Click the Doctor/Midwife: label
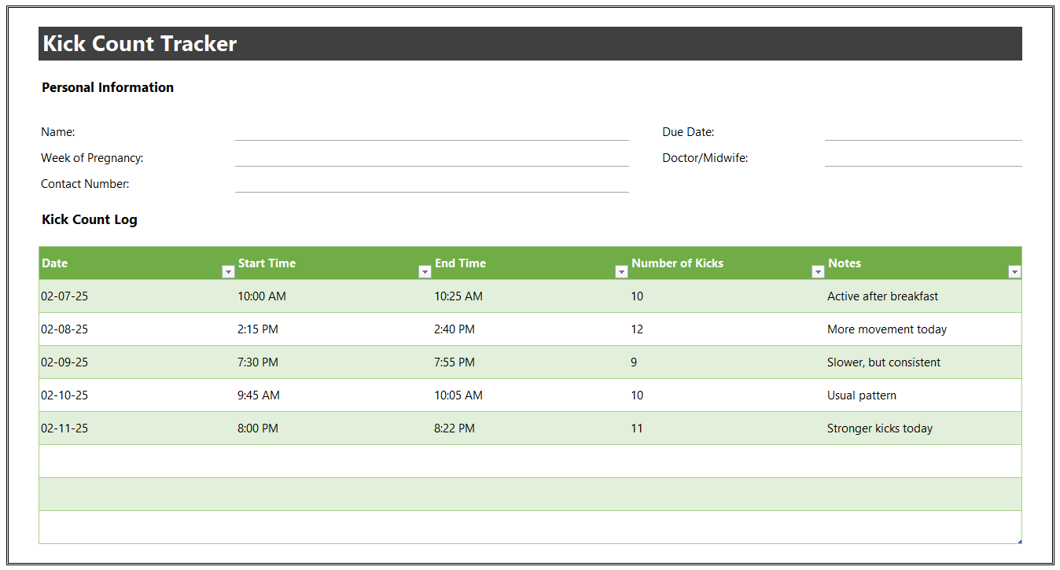This screenshot has height=570, width=1060. 705,158
